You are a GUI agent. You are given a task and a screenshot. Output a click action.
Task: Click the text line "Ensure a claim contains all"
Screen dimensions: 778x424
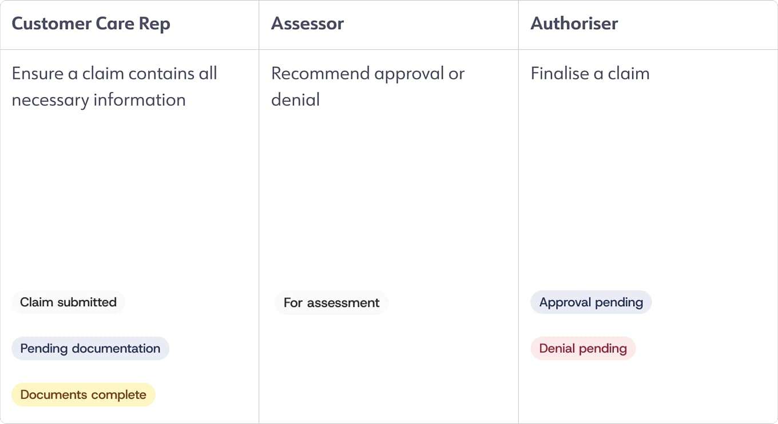[114, 74]
